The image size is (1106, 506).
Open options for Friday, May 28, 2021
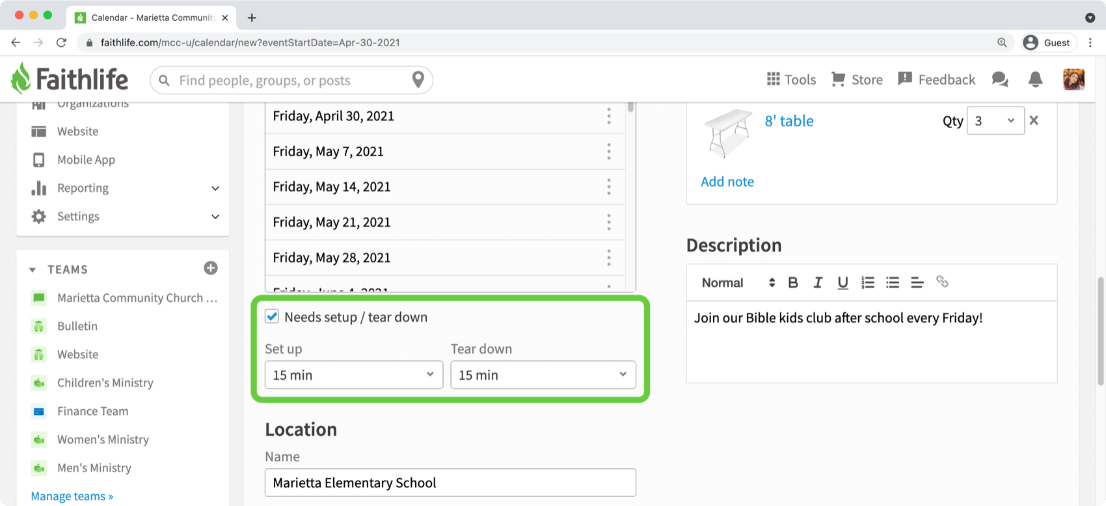point(609,258)
